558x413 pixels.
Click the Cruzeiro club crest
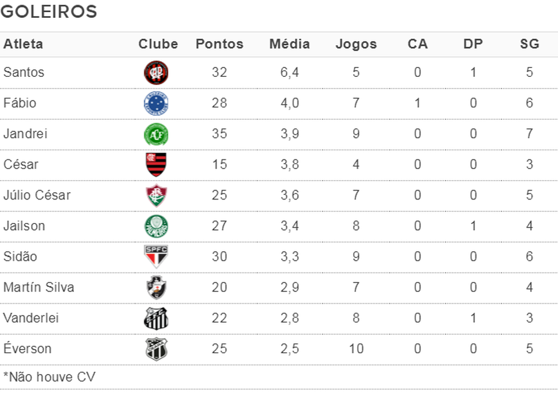[x=156, y=104]
